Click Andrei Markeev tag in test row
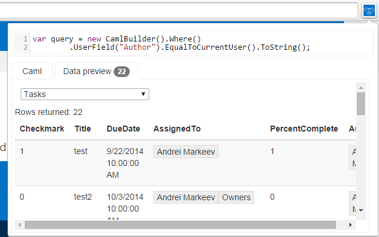Screen dimensions: 379x237 [x=186, y=152]
